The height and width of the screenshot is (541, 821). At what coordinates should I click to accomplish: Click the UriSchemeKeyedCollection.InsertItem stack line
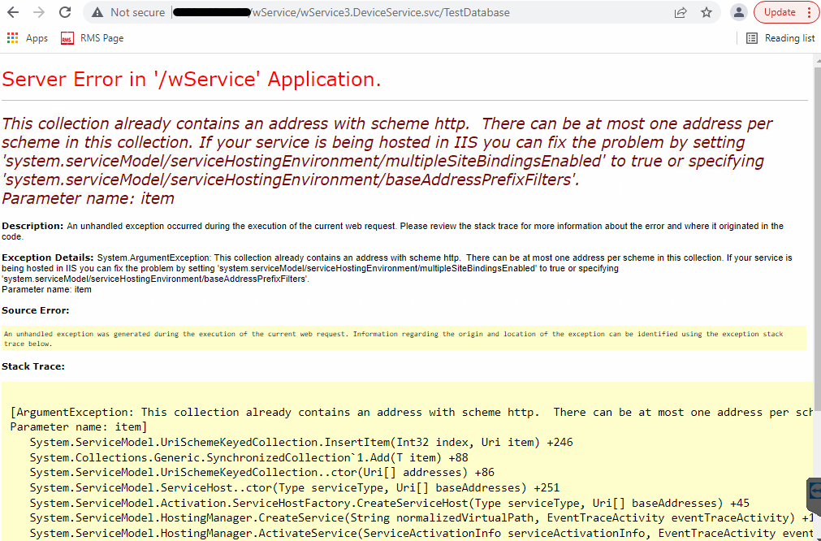301,443
